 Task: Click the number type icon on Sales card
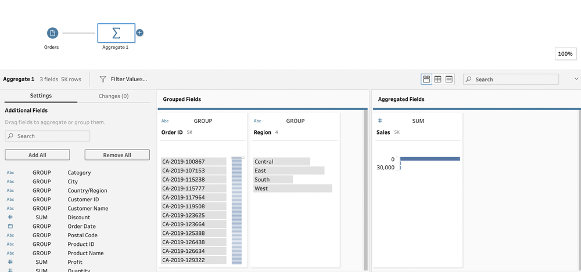click(380, 121)
